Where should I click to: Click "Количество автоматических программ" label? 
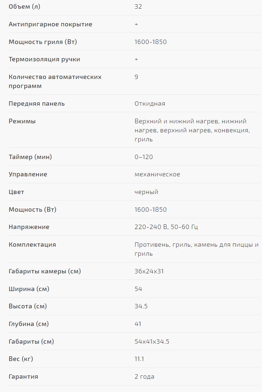pyautogui.click(x=55, y=82)
